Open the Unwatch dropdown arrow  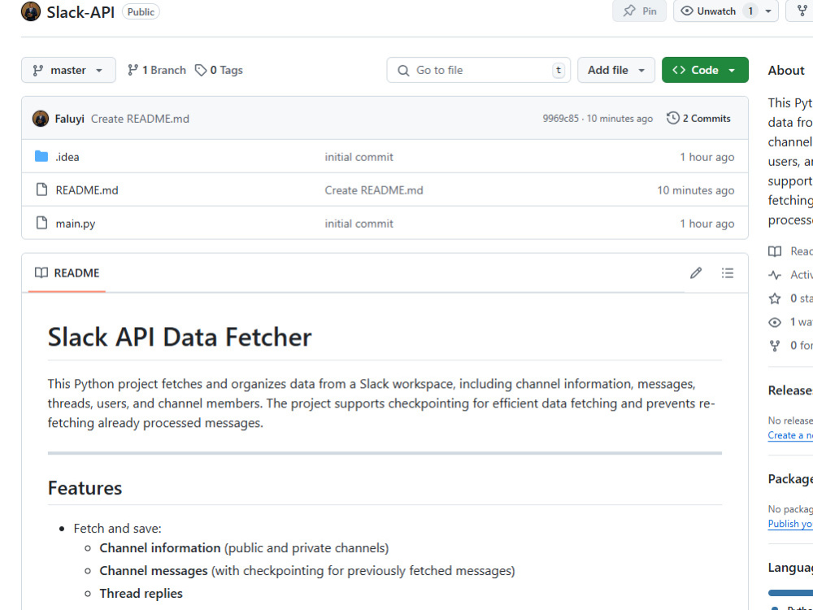coord(768,11)
